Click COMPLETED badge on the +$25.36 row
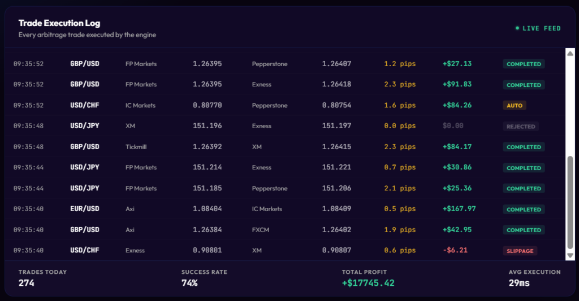Image resolution: width=579 pixels, height=301 pixels. coord(524,189)
